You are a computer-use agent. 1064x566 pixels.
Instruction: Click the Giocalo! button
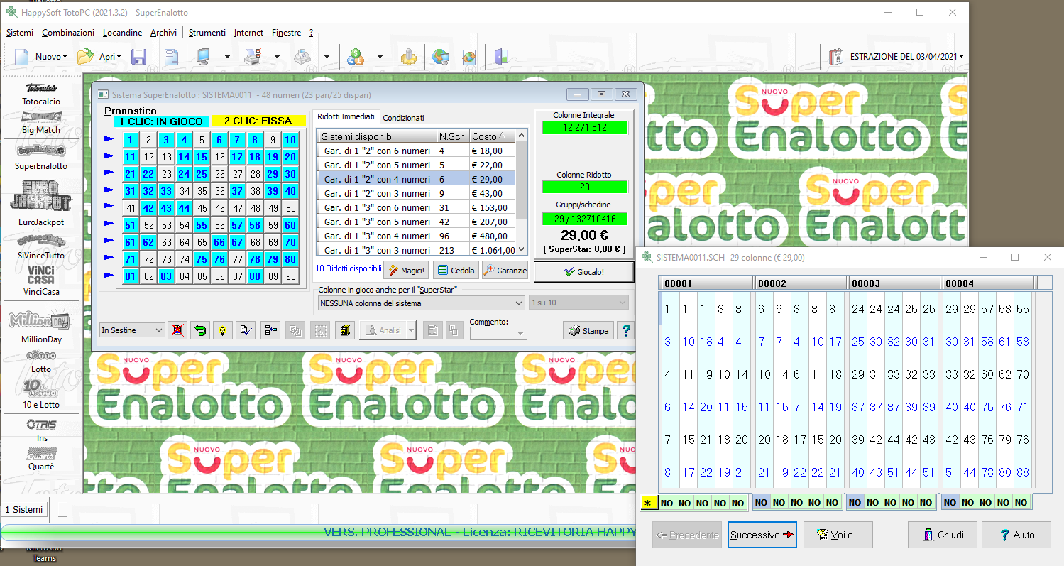(x=583, y=271)
